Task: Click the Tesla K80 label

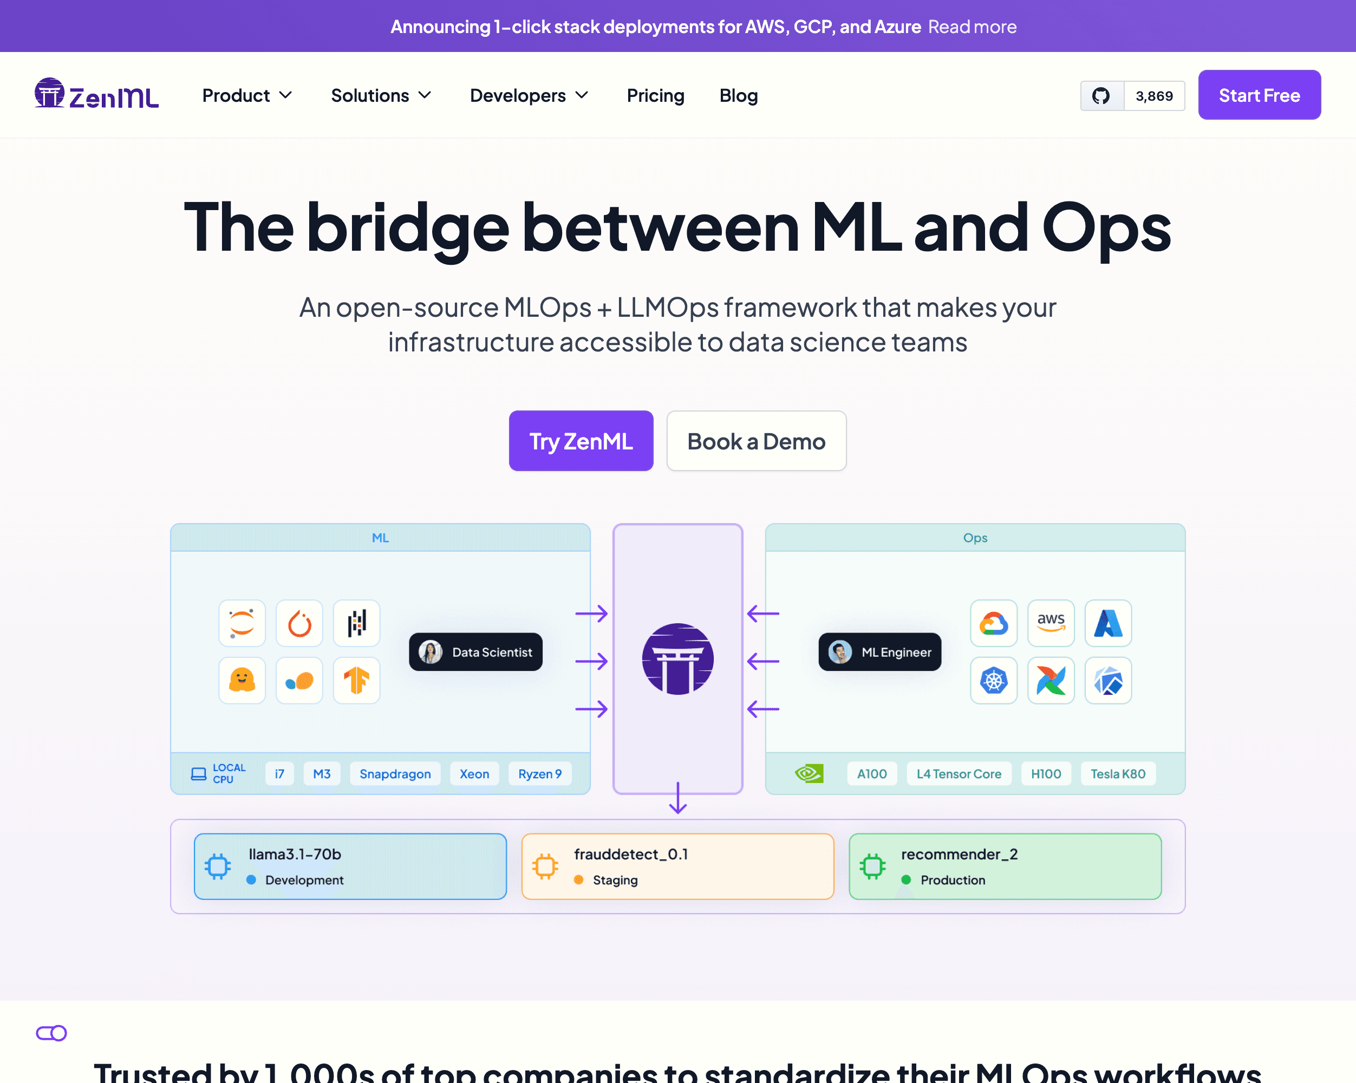Action: [1118, 774]
